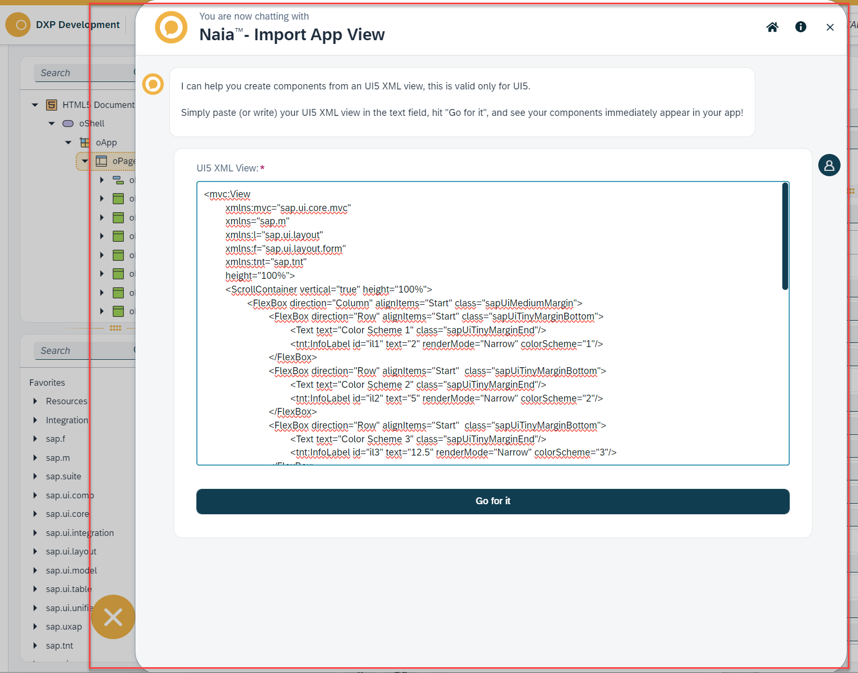The height and width of the screenshot is (673, 858).
Task: Select the HTML5 Document icon
Action: 51,105
